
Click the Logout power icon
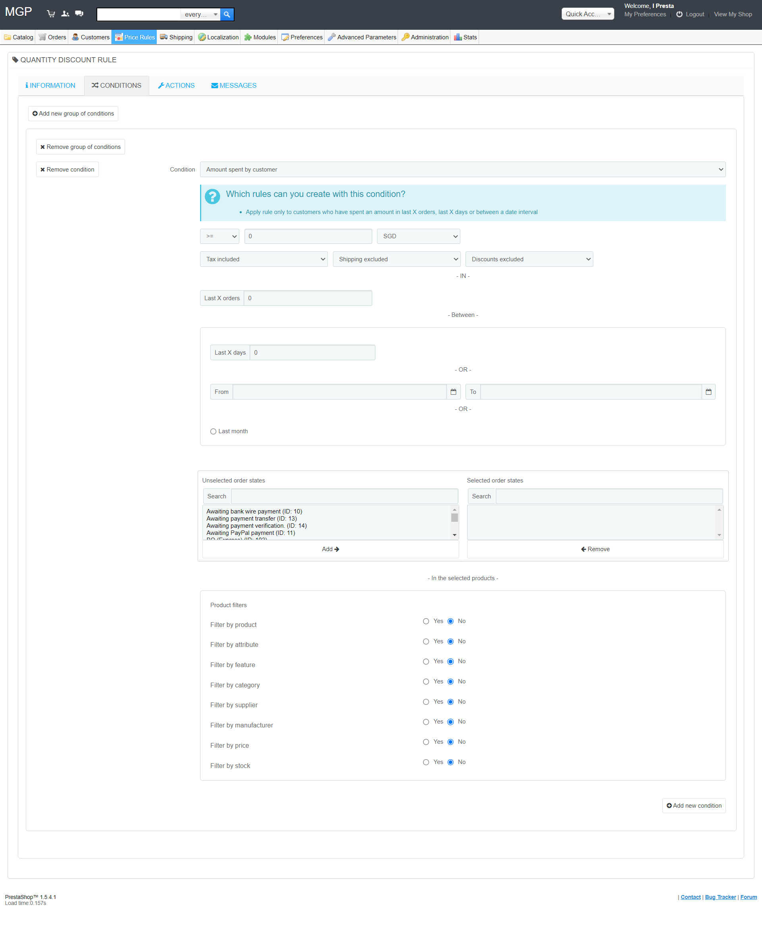point(679,14)
